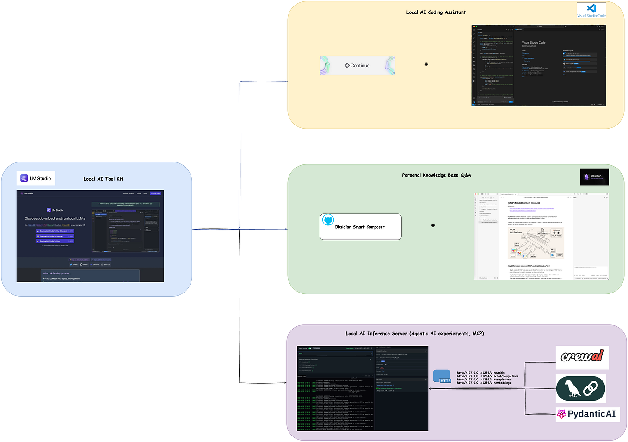
Task: Open the Model Catalog menu item
Action: (x=129, y=193)
